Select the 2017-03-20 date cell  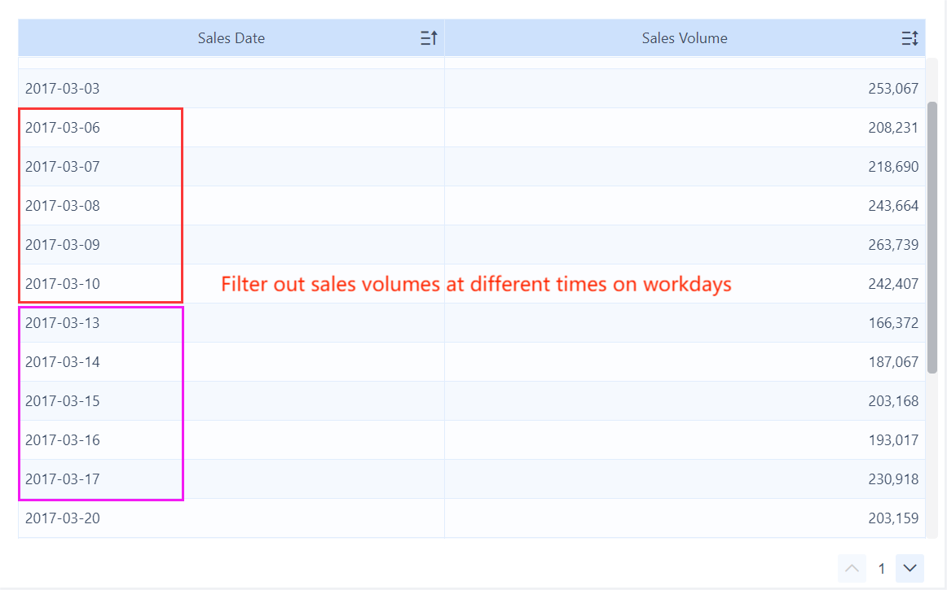pyautogui.click(x=63, y=518)
